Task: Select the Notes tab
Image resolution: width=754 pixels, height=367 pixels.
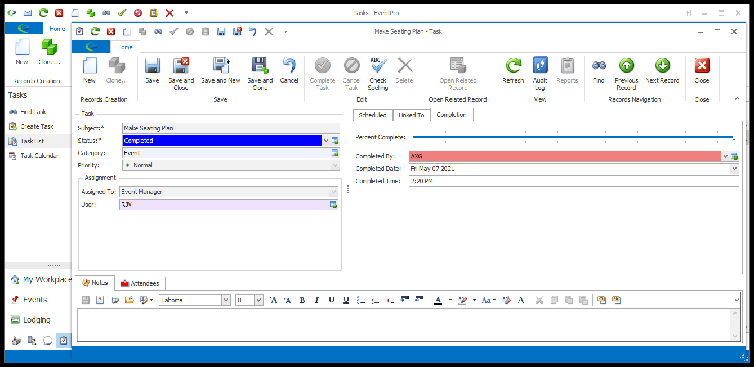Action: [x=95, y=283]
